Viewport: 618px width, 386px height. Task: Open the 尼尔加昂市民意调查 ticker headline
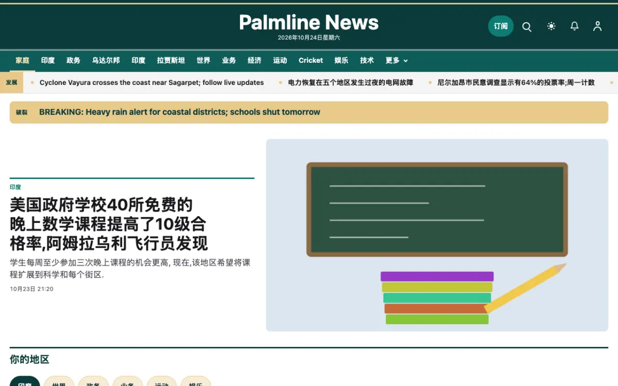click(516, 82)
